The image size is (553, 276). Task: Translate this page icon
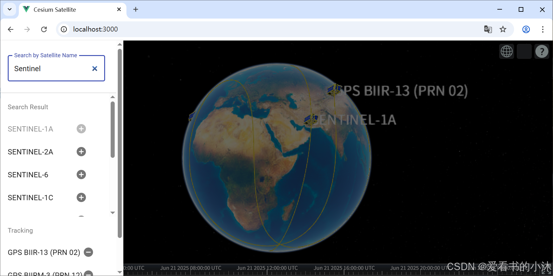pos(488,29)
